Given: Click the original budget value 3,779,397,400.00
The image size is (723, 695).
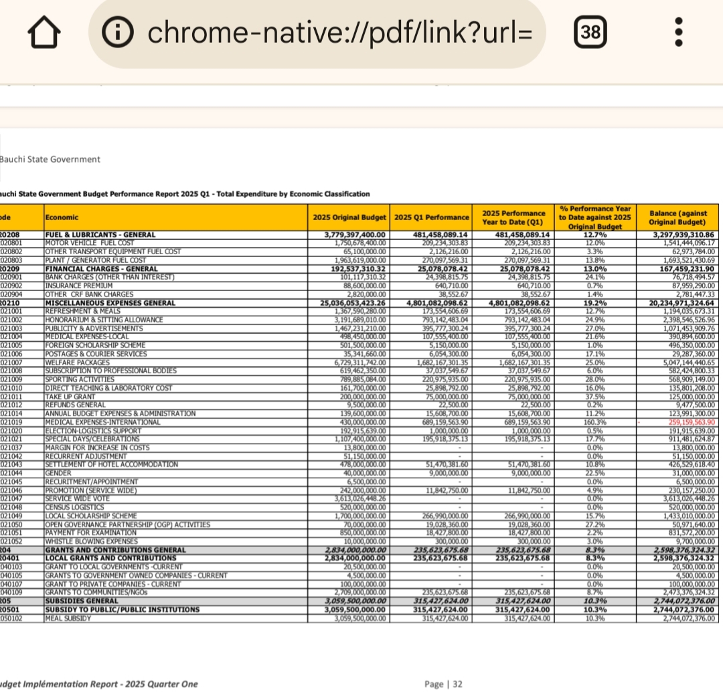Looking at the screenshot, I should tap(355, 235).
